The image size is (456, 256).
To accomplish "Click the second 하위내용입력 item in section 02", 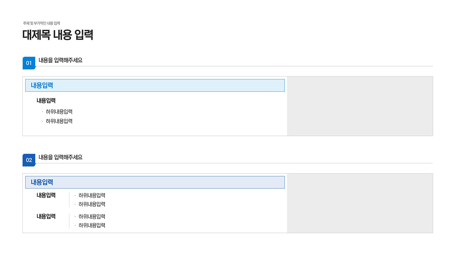I will tap(92, 204).
